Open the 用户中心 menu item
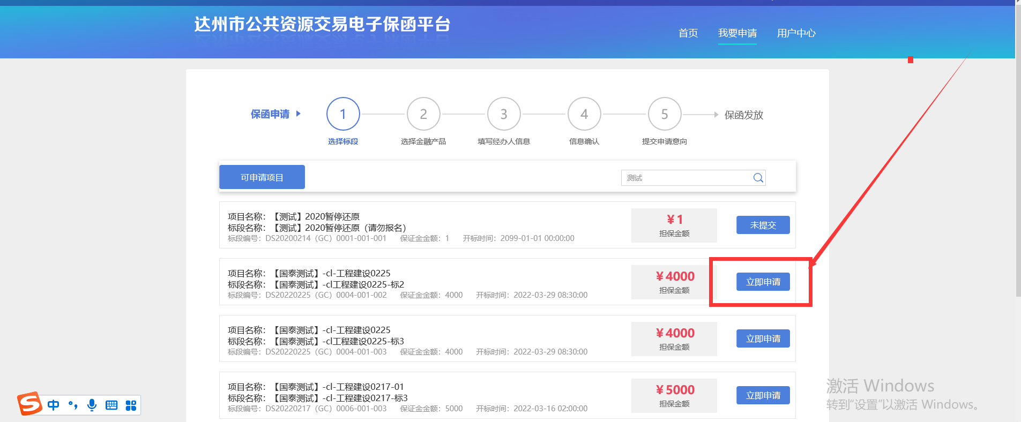Screen dimensions: 1021x422 coord(796,33)
